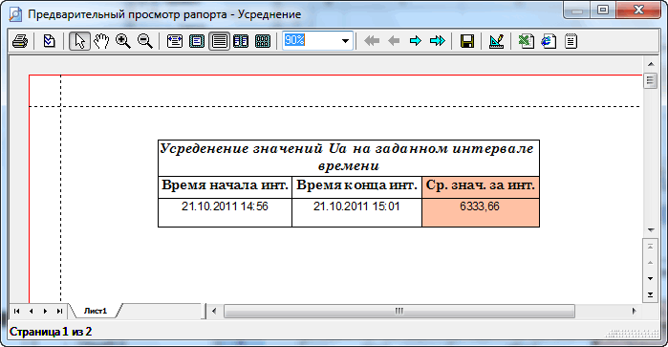This screenshot has width=668, height=347.
Task: Open page setup via the checkmark sheet icon
Action: (x=50, y=41)
